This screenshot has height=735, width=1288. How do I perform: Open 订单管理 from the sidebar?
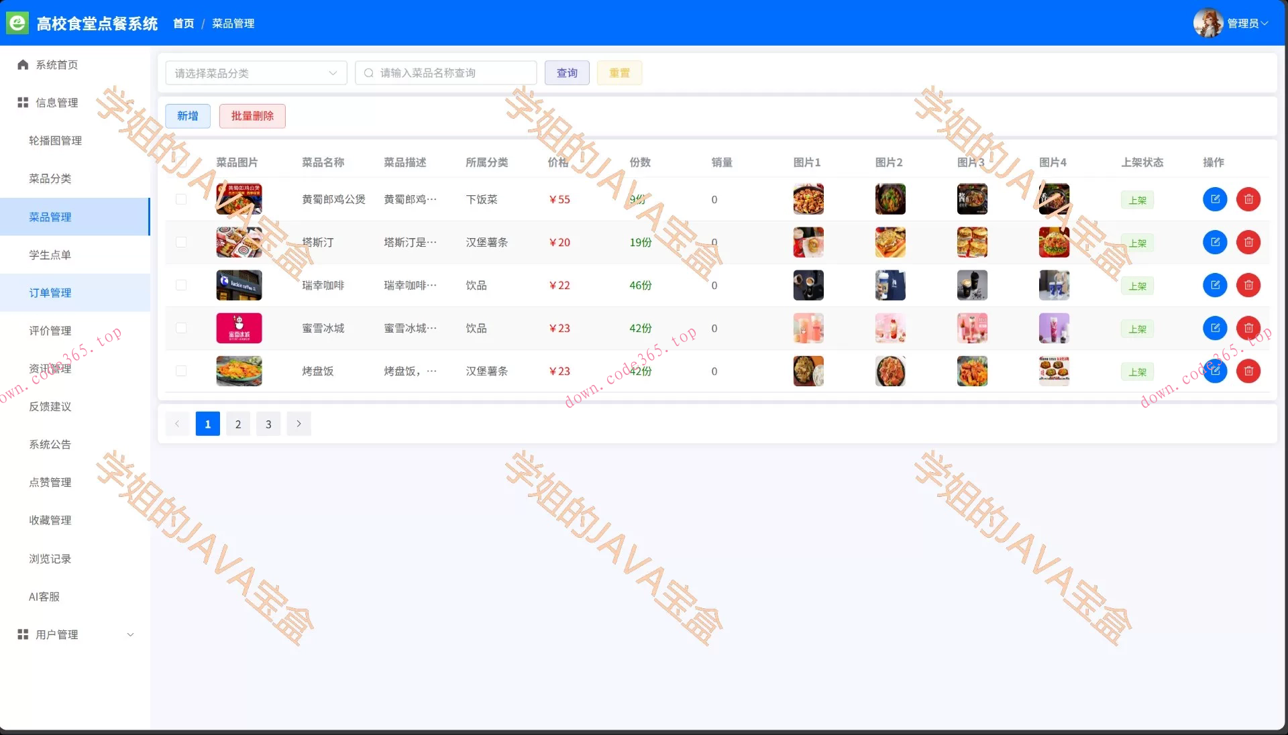[50, 292]
